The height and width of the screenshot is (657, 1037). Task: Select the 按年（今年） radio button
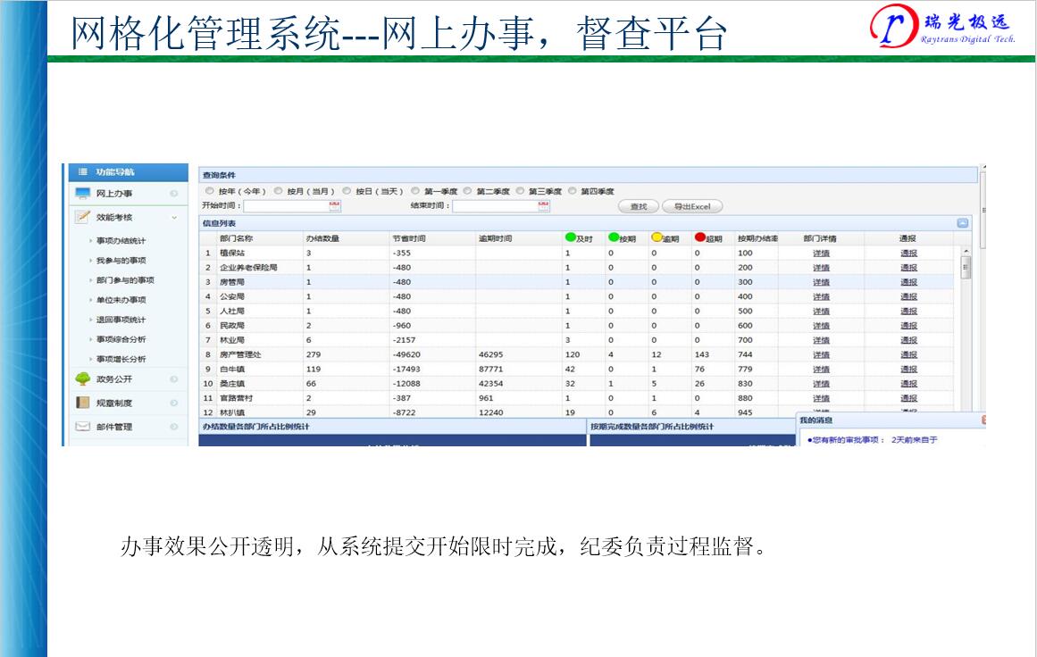tap(210, 191)
